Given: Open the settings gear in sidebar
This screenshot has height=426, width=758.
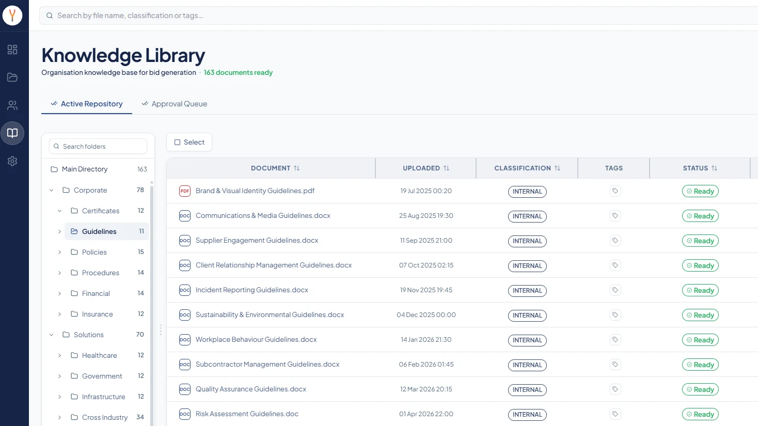Looking at the screenshot, I should tap(12, 161).
